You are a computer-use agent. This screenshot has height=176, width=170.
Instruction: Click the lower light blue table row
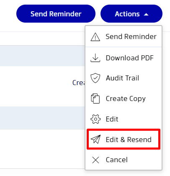pos(42,118)
